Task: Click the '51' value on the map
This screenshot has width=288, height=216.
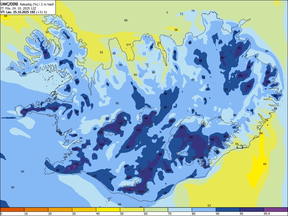Action: pyautogui.click(x=128, y=45)
